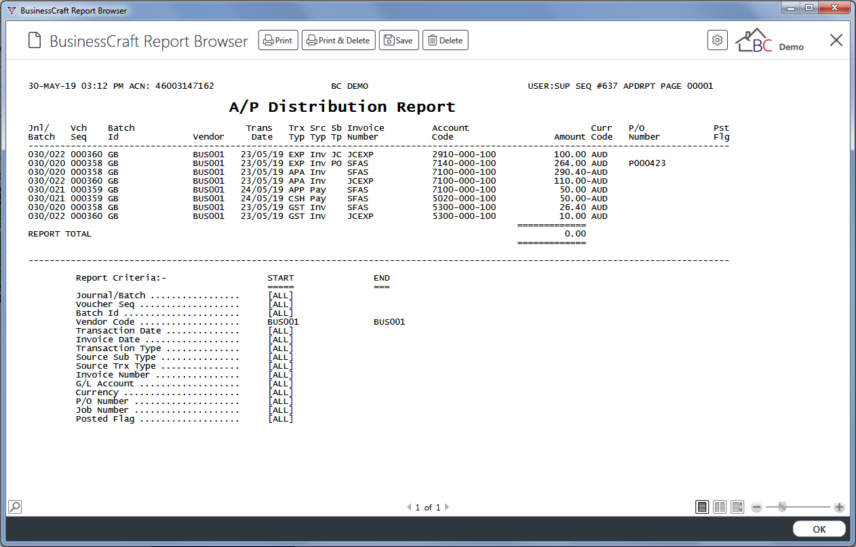This screenshot has width=856, height=547.
Task: Click the 'Journal/Batch' criteria label
Action: tap(111, 296)
